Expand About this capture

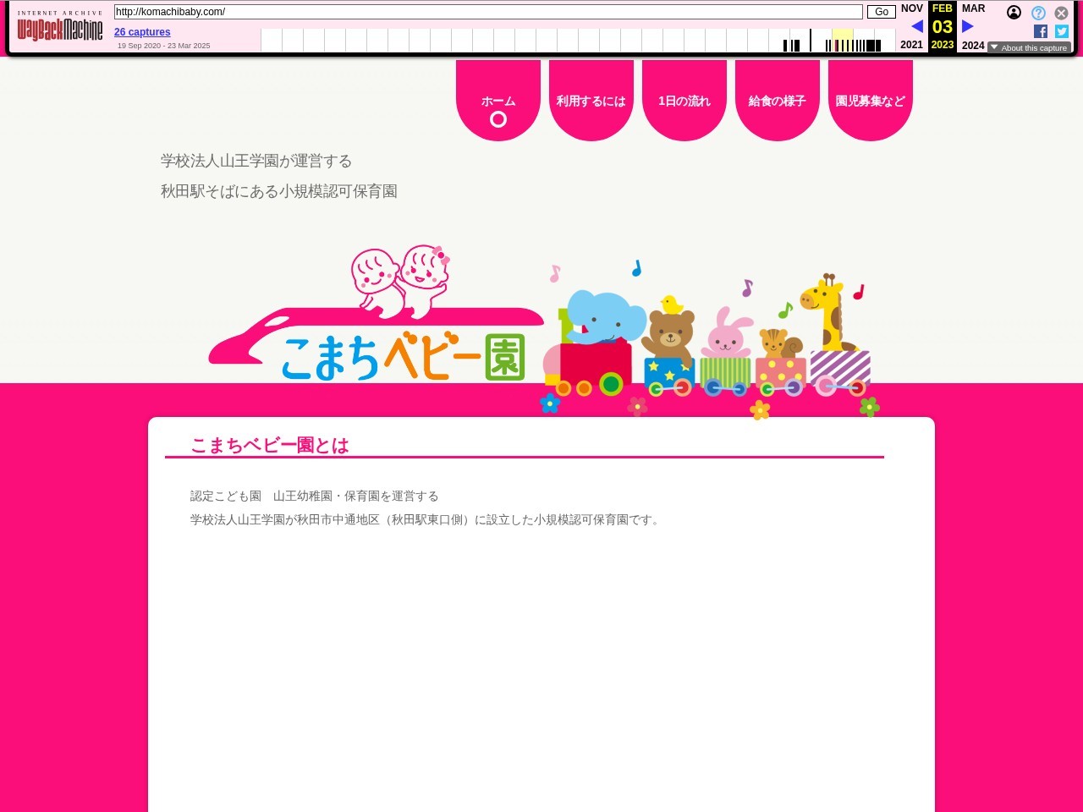(1029, 48)
